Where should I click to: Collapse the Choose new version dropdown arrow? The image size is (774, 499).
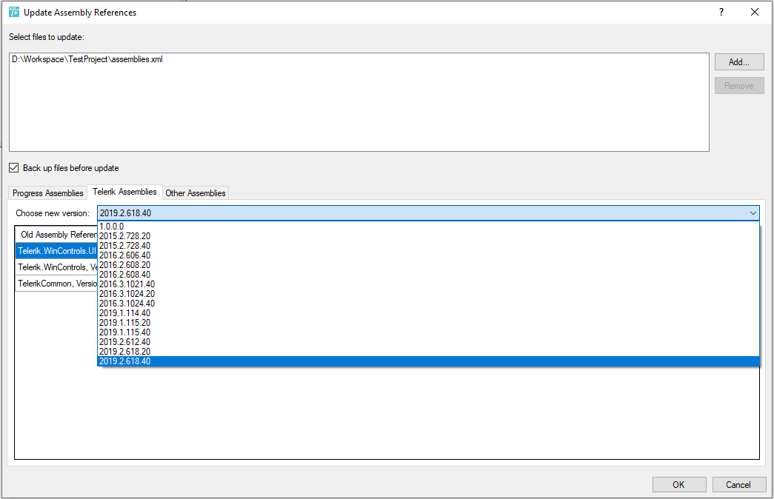pos(753,213)
